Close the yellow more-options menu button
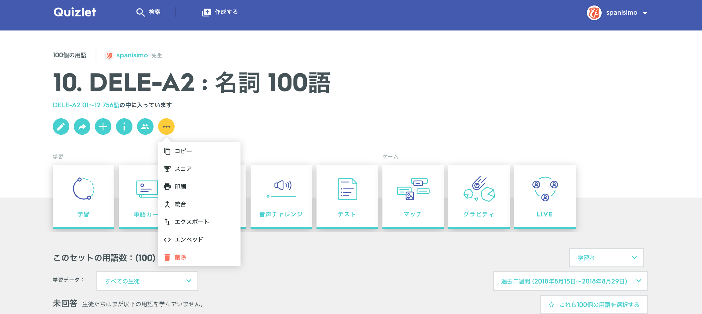The image size is (702, 314). 166,127
